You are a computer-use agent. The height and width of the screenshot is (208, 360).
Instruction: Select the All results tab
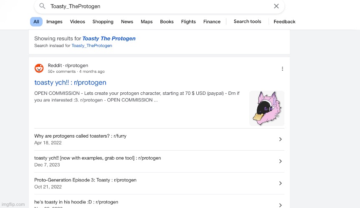point(36,22)
